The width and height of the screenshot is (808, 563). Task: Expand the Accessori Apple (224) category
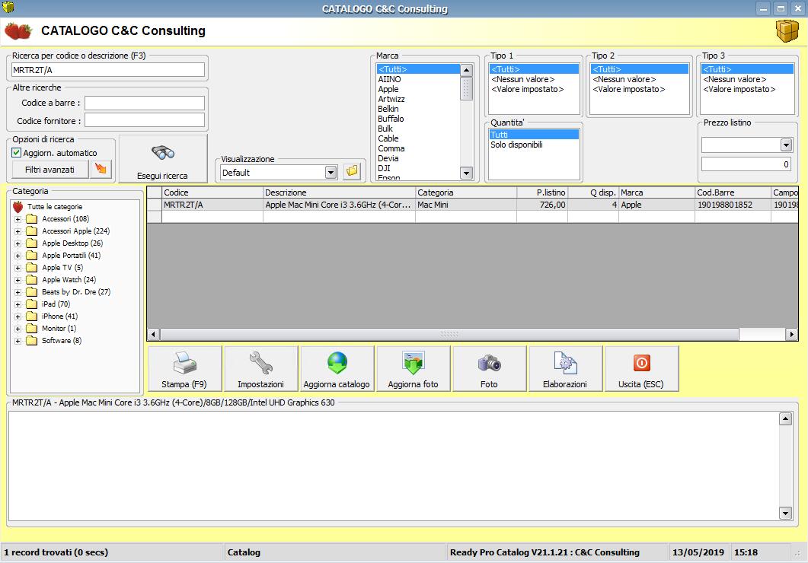point(18,231)
